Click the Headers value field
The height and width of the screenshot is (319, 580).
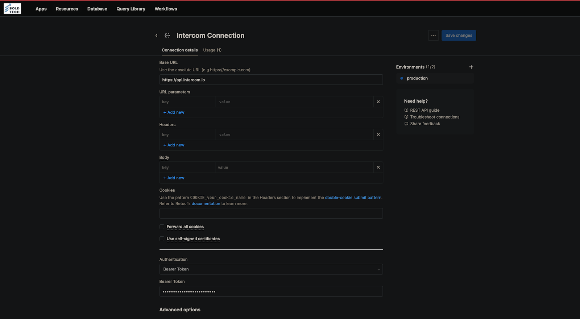pyautogui.click(x=294, y=134)
